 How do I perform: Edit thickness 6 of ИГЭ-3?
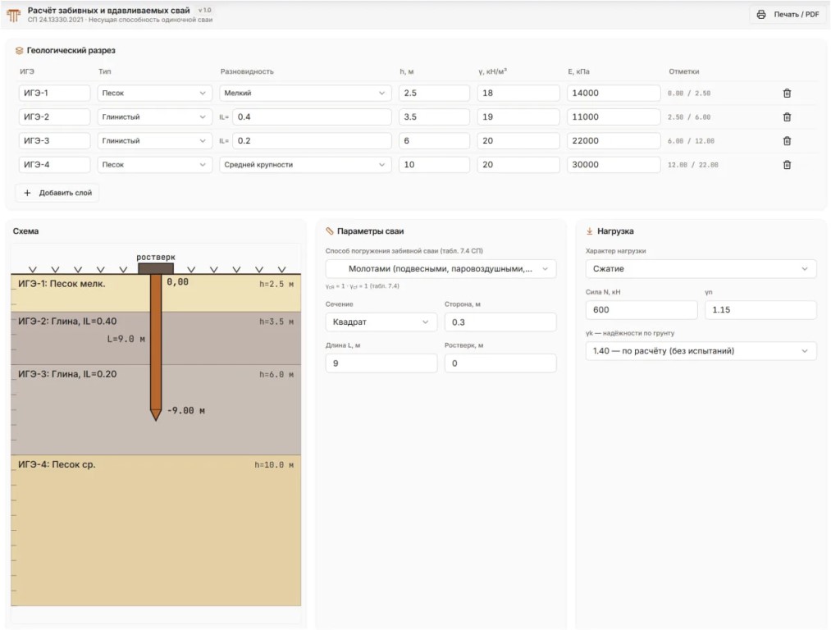(434, 140)
